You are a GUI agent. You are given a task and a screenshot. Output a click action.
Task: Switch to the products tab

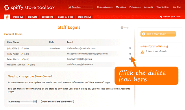click(x=32, y=17)
